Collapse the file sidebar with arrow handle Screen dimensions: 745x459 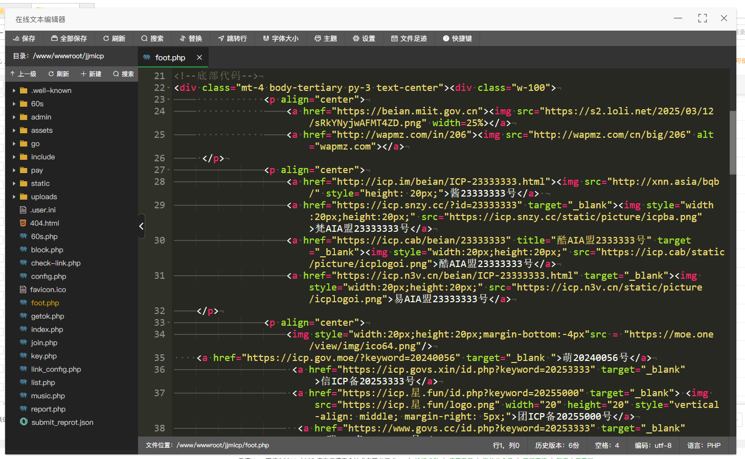(142, 226)
